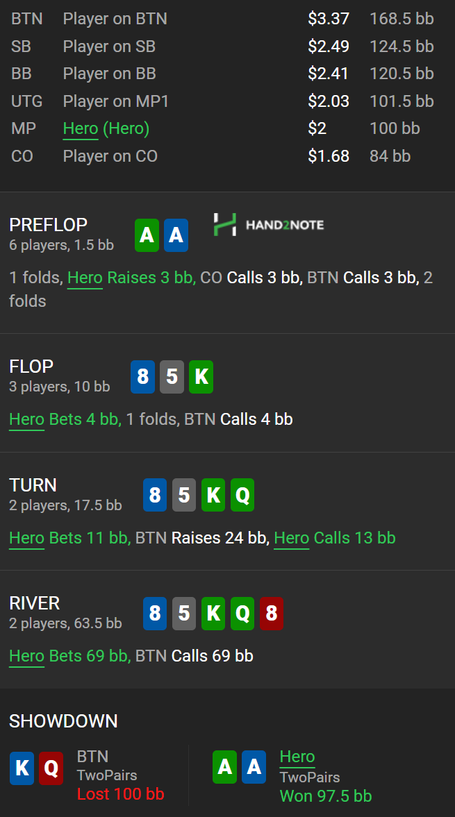This screenshot has height=817, width=455.
Task: Click Hero link before 'Bets 4 bb'
Action: point(26,419)
